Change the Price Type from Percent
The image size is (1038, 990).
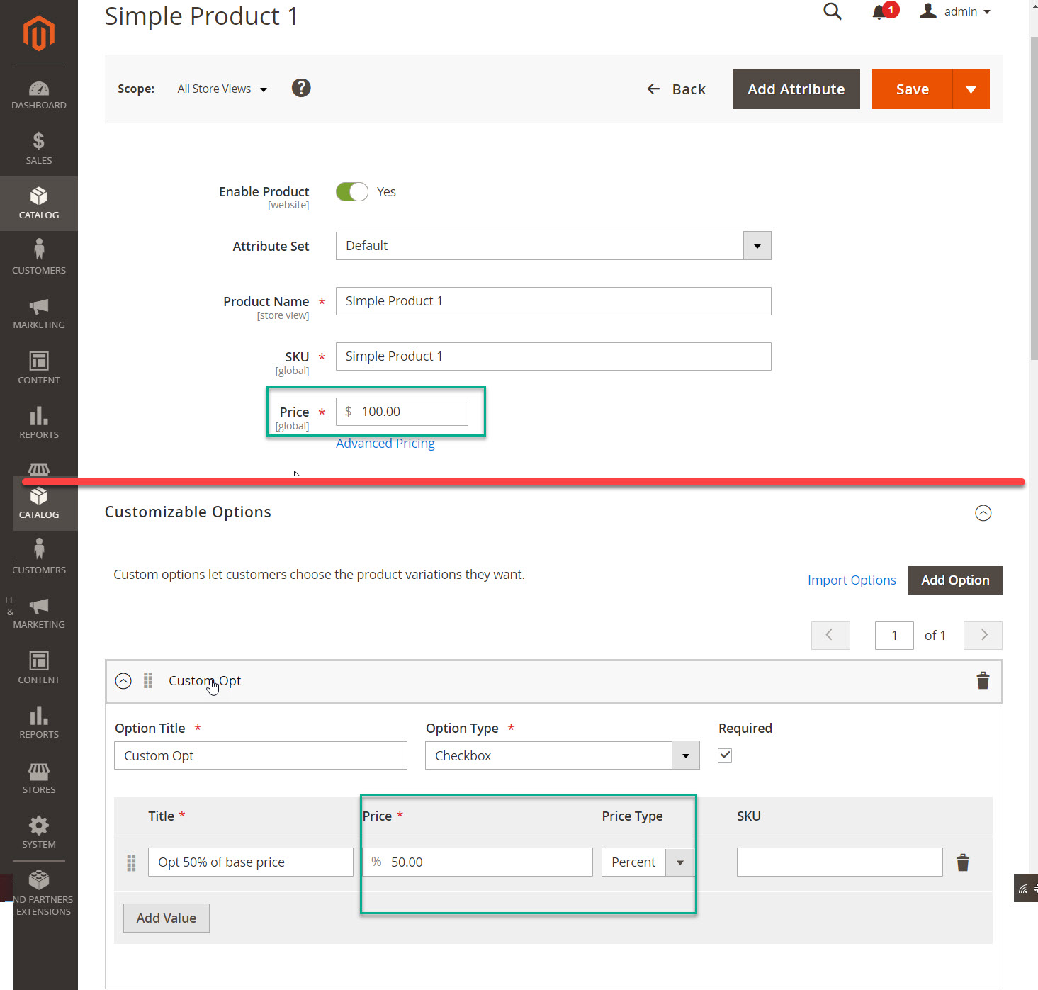679,862
